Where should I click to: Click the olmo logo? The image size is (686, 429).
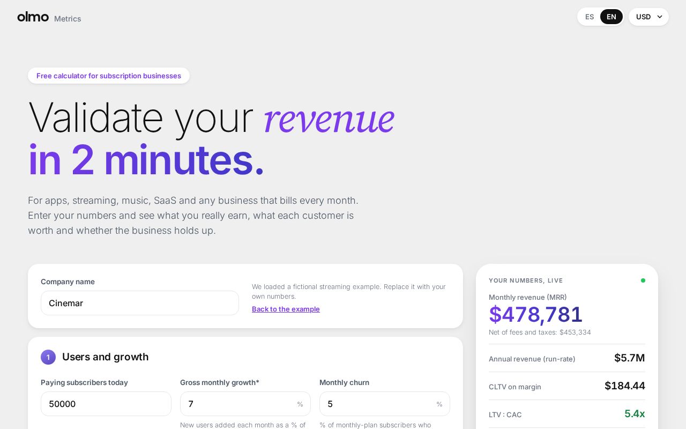point(33,17)
